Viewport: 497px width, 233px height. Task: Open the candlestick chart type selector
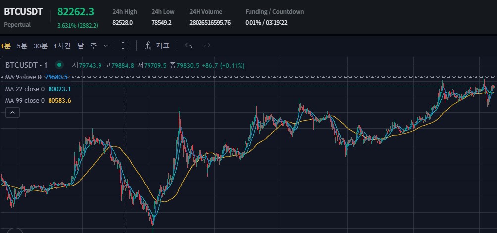[125, 46]
